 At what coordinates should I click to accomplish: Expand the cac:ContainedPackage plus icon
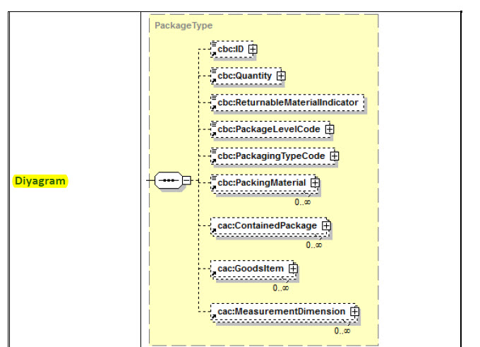pyautogui.click(x=326, y=225)
